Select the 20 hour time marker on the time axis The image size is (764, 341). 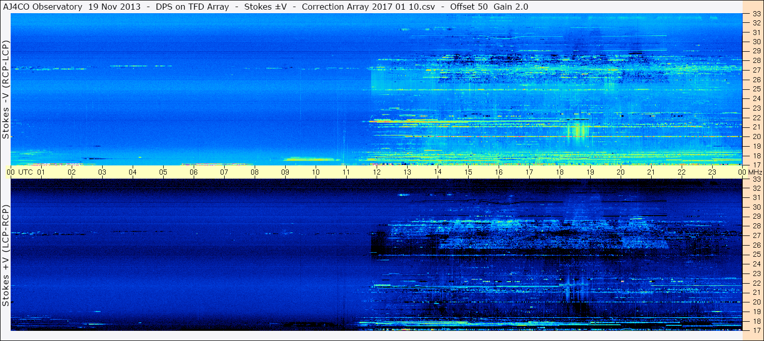coord(621,172)
